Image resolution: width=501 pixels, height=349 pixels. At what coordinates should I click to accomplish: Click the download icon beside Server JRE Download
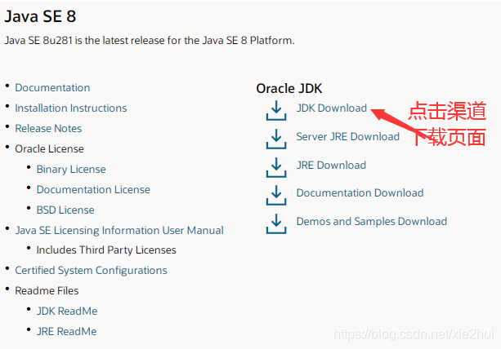click(276, 139)
